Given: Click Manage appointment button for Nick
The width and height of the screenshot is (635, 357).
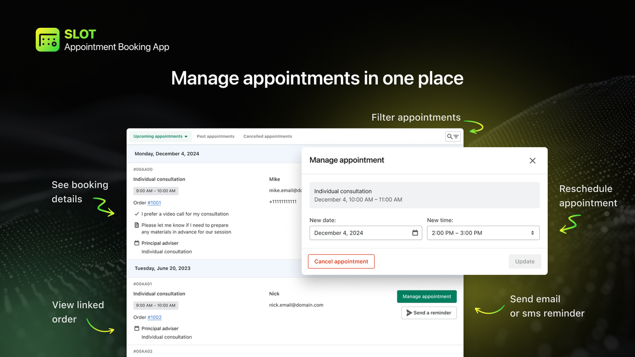Looking at the screenshot, I should click(427, 297).
